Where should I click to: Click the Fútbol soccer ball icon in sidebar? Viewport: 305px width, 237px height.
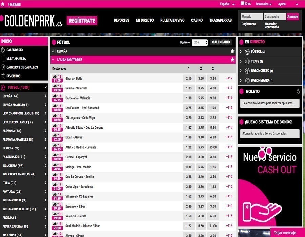3,88
